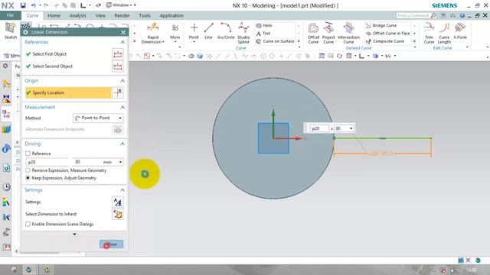490x275 pixels.
Task: Select Remove Expression, Measure Geometry option
Action: coord(28,170)
